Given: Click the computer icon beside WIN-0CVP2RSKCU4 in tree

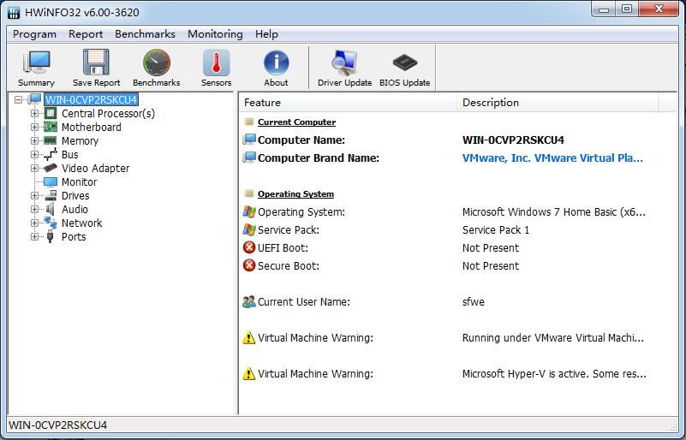Looking at the screenshot, I should point(35,99).
